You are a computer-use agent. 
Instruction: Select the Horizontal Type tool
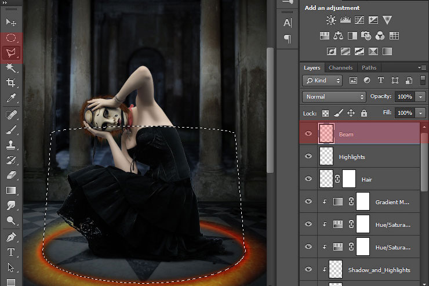pyautogui.click(x=11, y=252)
